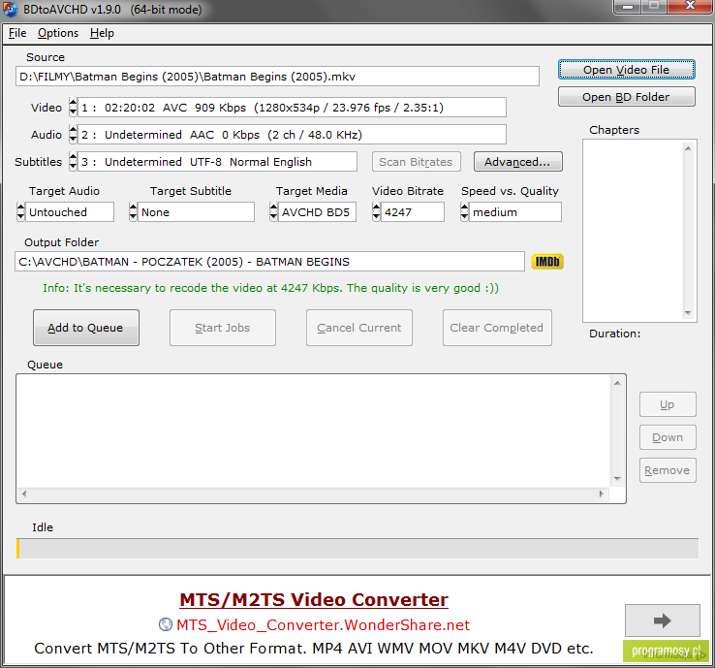The height and width of the screenshot is (668, 715).
Task: Click the Audio track info field
Action: 292,135
